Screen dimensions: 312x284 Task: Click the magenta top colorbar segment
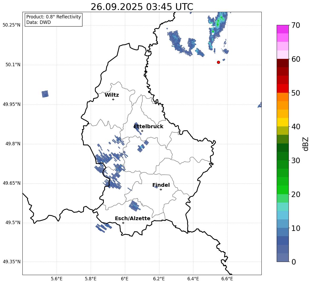[x=283, y=29]
